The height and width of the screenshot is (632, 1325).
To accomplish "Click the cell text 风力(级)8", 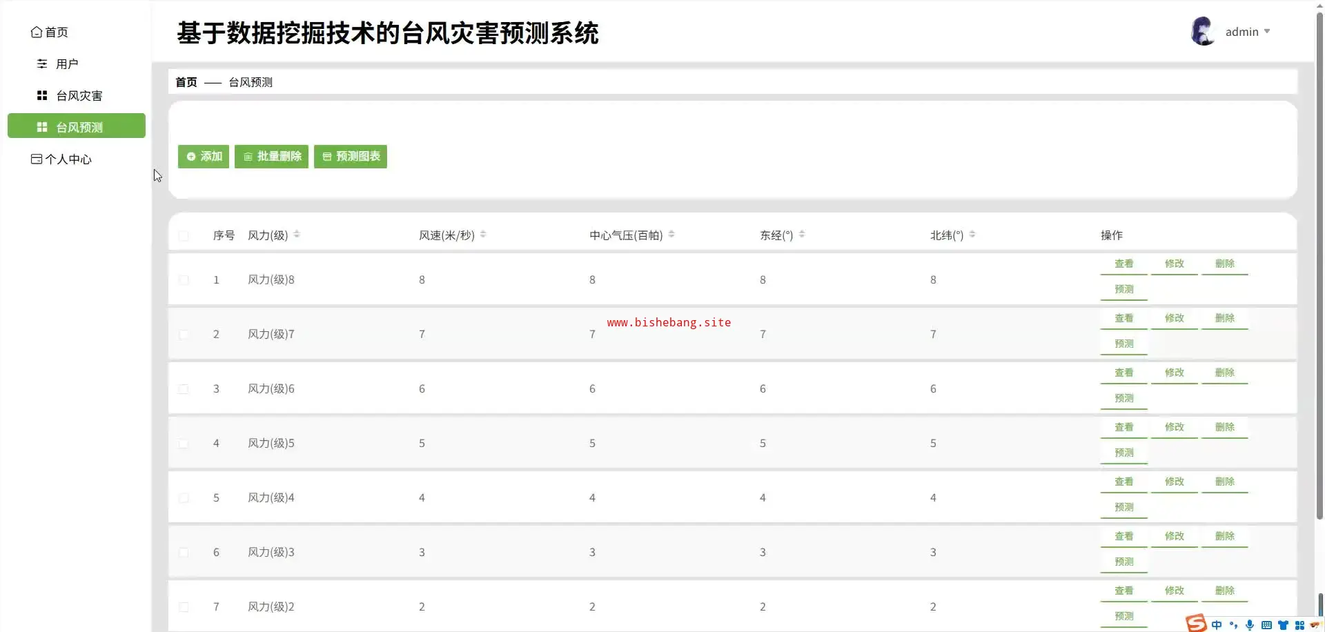I will [x=271, y=280].
